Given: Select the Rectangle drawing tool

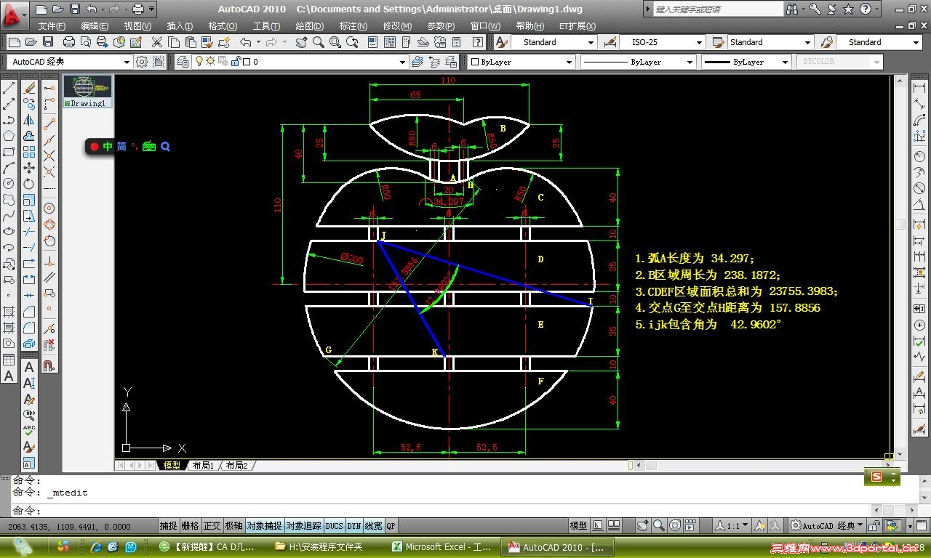Looking at the screenshot, I should [9, 152].
